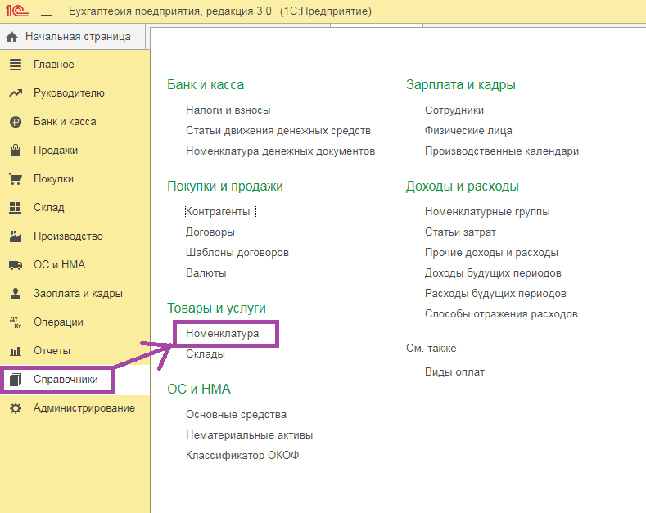Click the ruble coin Банк и касса icon
The height and width of the screenshot is (513, 646).
coord(16,122)
